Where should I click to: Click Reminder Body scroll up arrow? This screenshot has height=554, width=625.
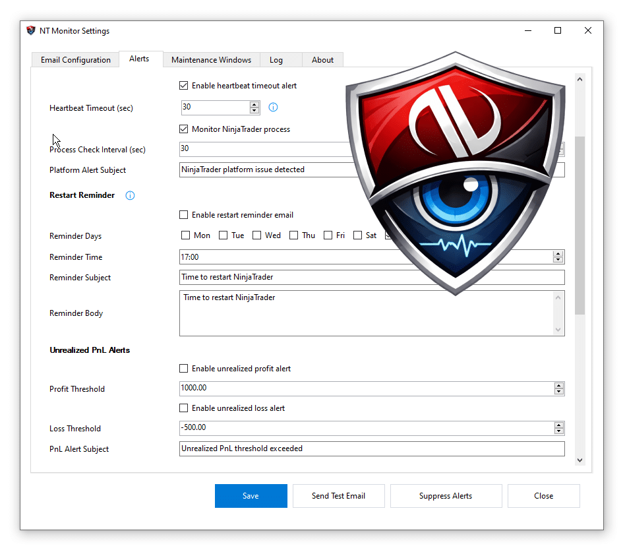point(558,297)
